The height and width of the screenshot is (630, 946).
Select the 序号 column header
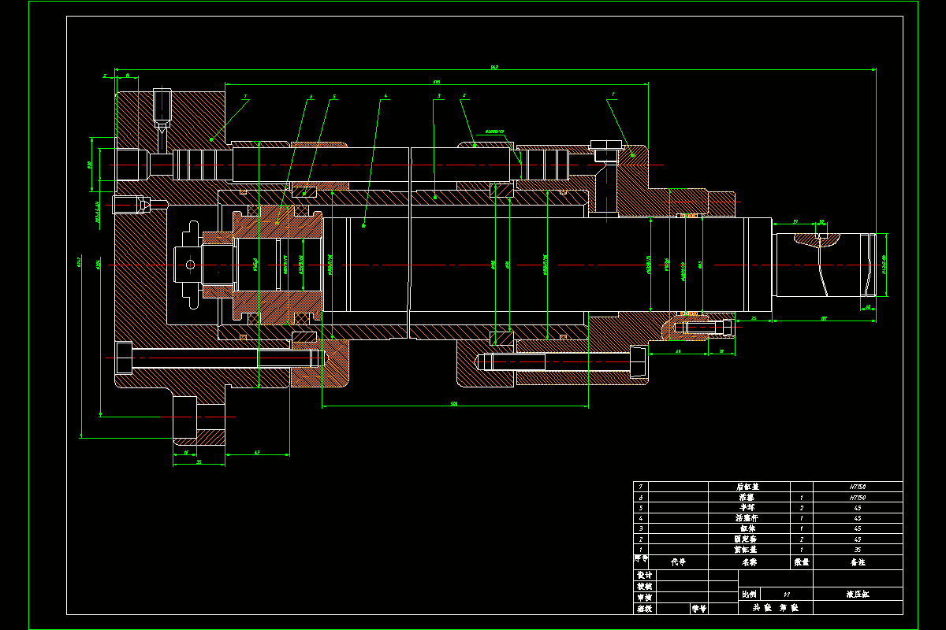[641, 558]
